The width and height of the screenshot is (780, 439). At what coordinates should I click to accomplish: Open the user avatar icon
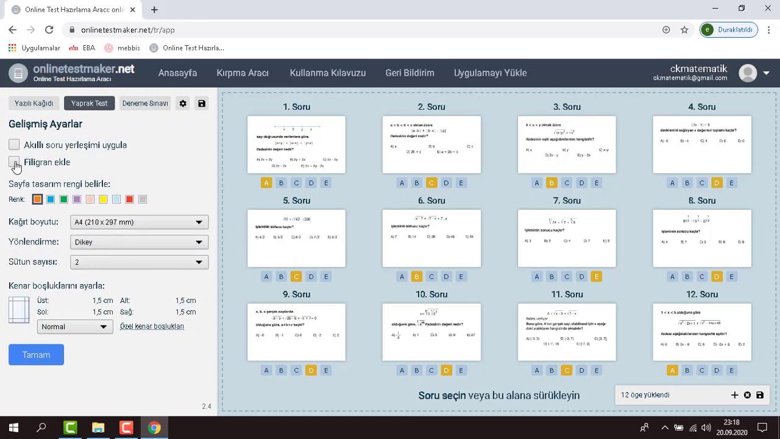pos(748,73)
